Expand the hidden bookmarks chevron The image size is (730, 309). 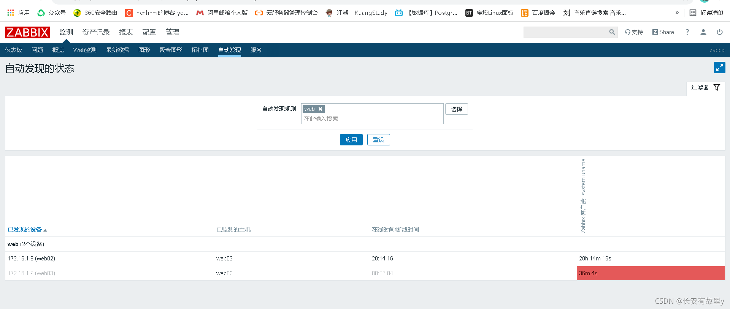tap(677, 13)
